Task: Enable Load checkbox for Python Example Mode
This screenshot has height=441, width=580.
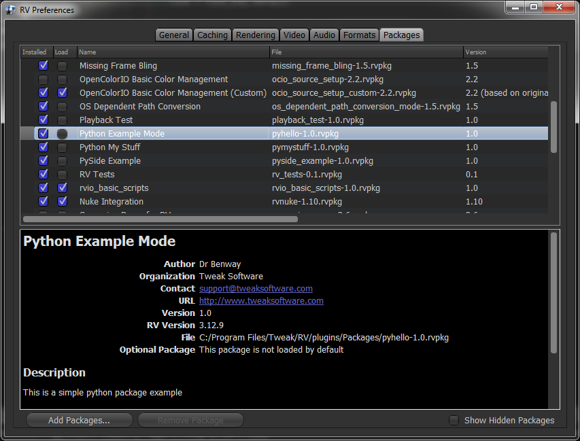Action: pyautogui.click(x=62, y=134)
